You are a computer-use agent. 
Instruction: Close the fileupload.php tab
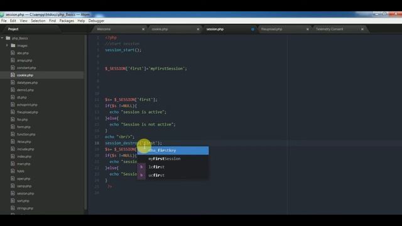pos(308,30)
